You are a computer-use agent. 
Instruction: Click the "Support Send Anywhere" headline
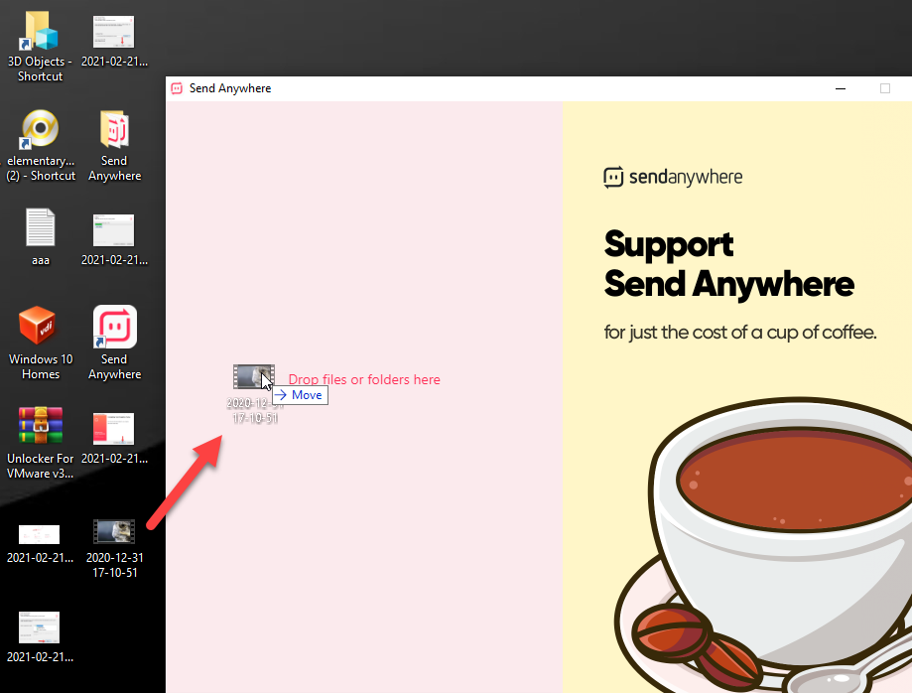point(728,264)
